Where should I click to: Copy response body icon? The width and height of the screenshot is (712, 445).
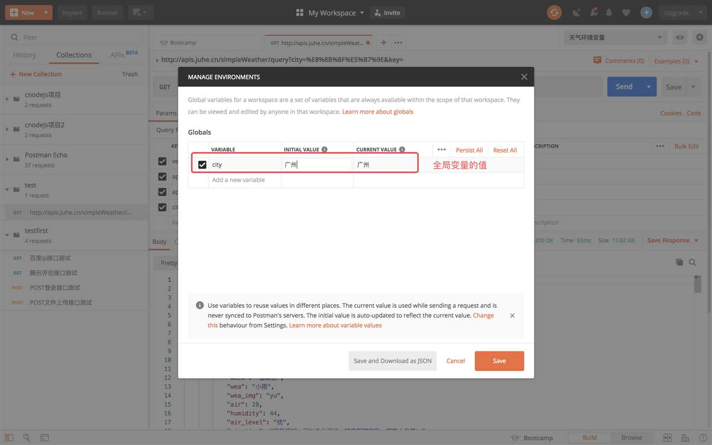pos(679,262)
